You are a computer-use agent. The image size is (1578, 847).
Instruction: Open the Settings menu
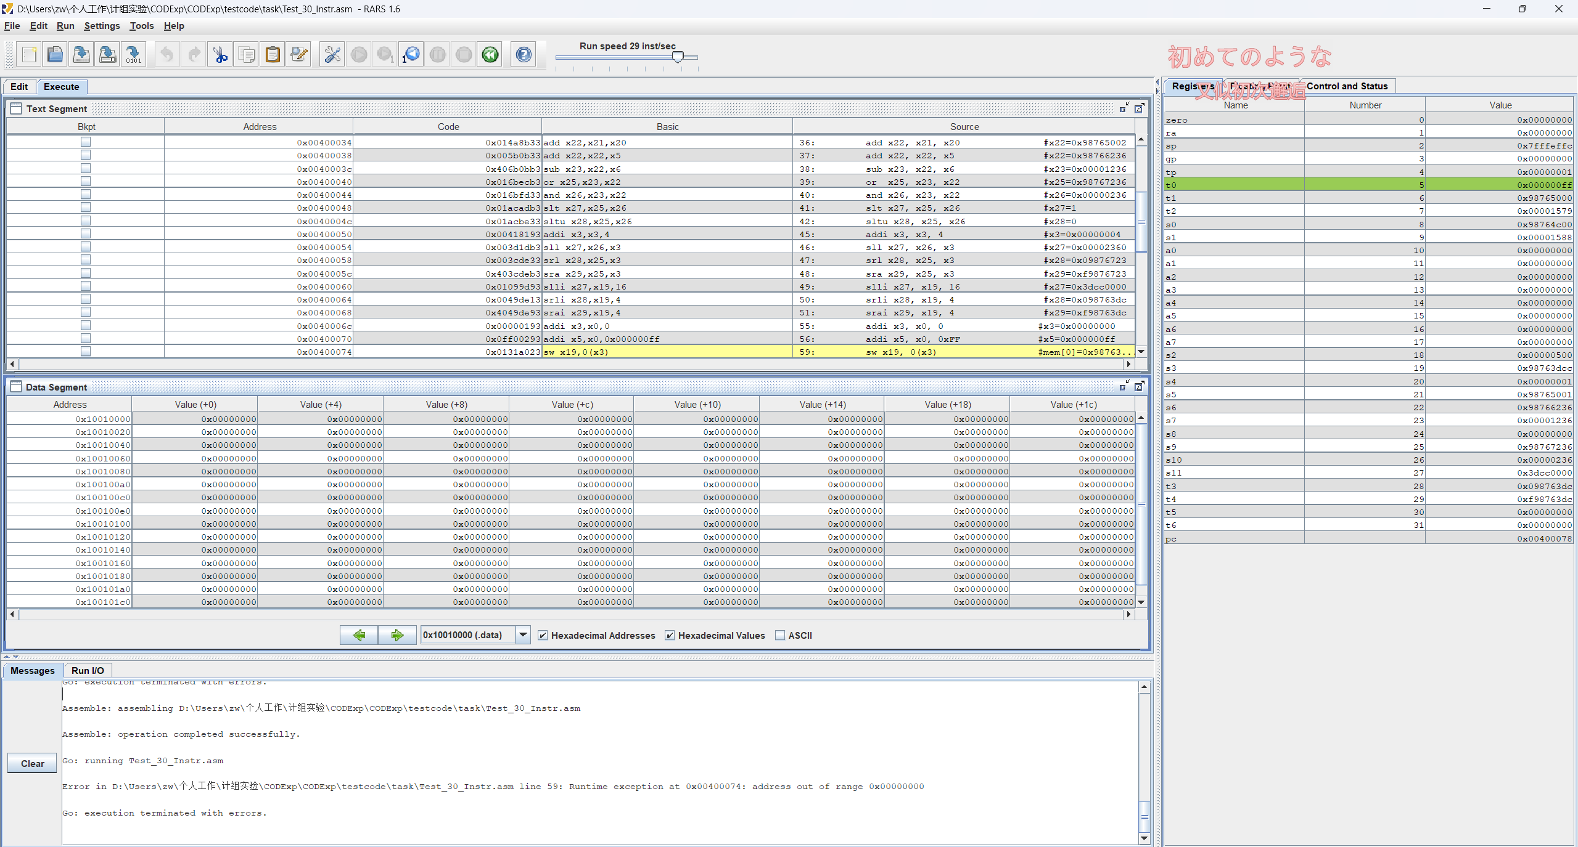click(102, 26)
